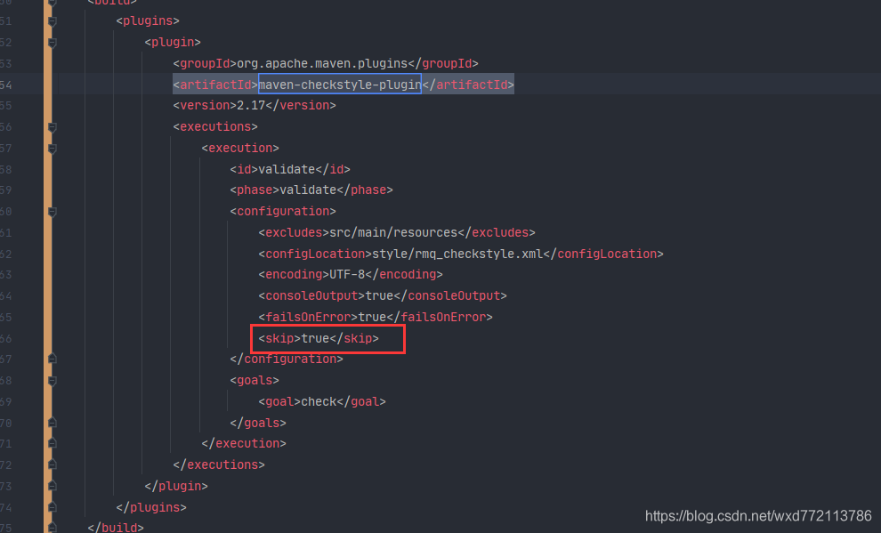The height and width of the screenshot is (533, 881).
Task: Click the fold-end marker beside closing goals tag
Action: pyautogui.click(x=52, y=423)
